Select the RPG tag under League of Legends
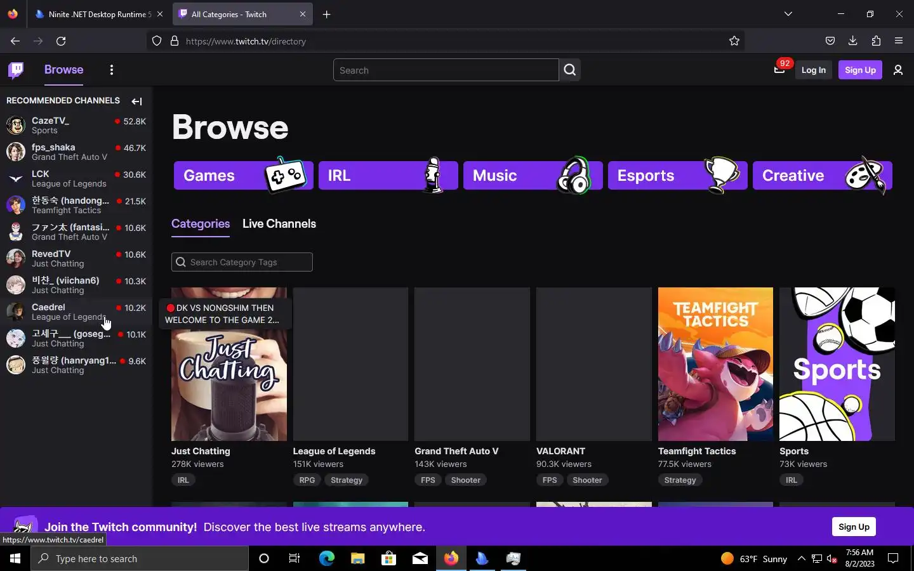 click(307, 480)
